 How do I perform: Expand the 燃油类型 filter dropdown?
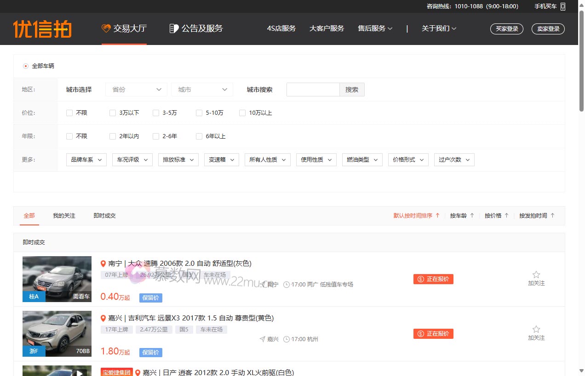click(x=362, y=160)
